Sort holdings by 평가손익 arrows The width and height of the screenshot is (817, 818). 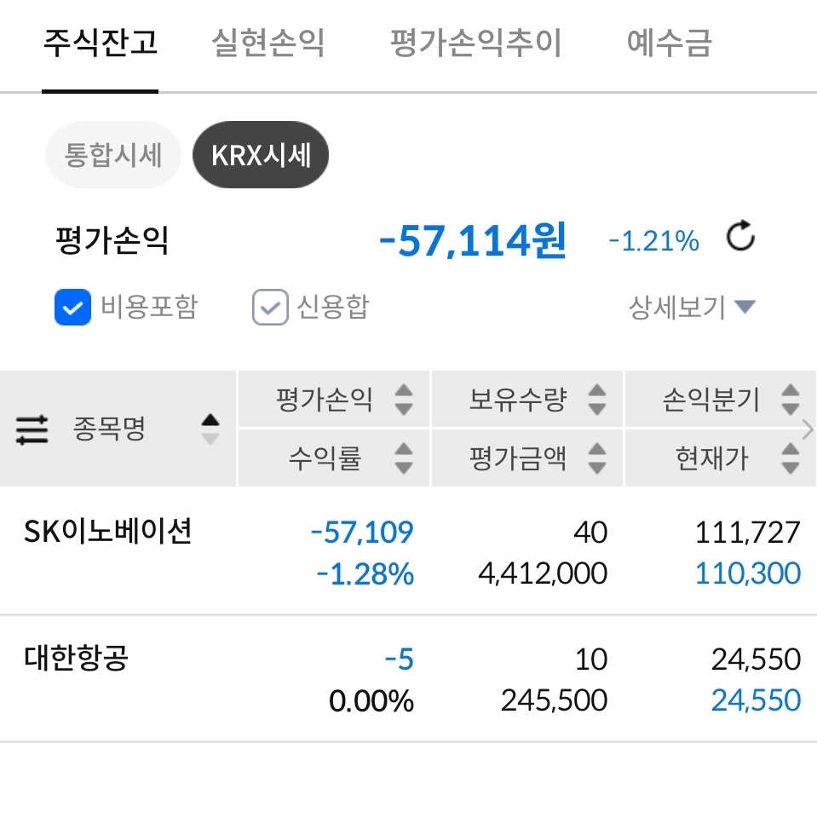(x=404, y=399)
